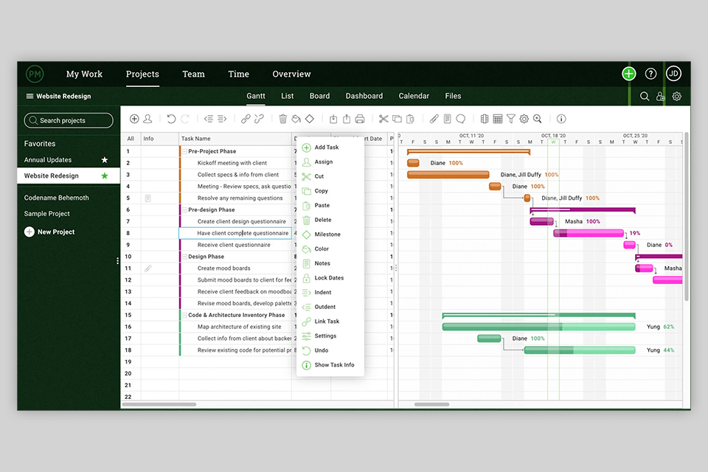Collapse the Pre-Project Phase group

(184, 151)
